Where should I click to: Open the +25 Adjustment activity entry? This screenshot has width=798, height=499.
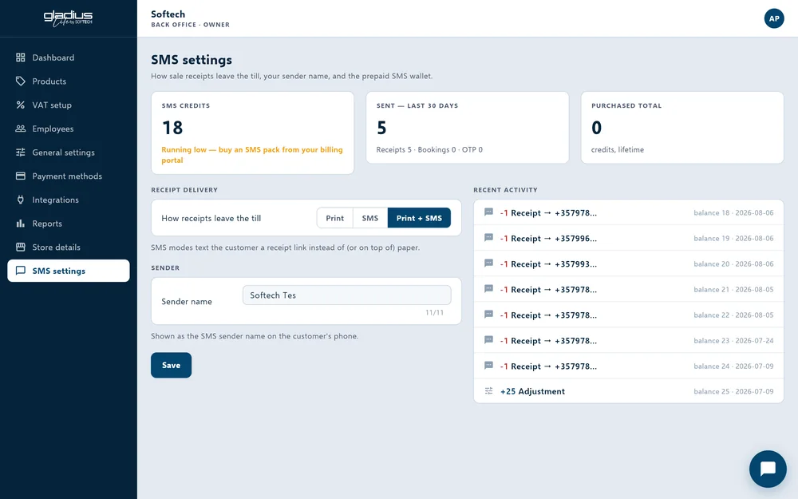(629, 391)
